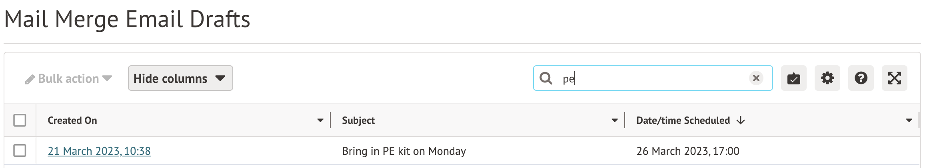Expand the Subject column menu
This screenshot has width=927, height=168.
614,120
